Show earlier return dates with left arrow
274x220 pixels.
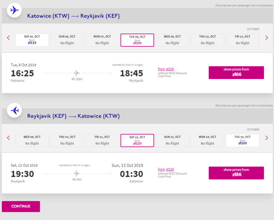pyautogui.click(x=8, y=138)
